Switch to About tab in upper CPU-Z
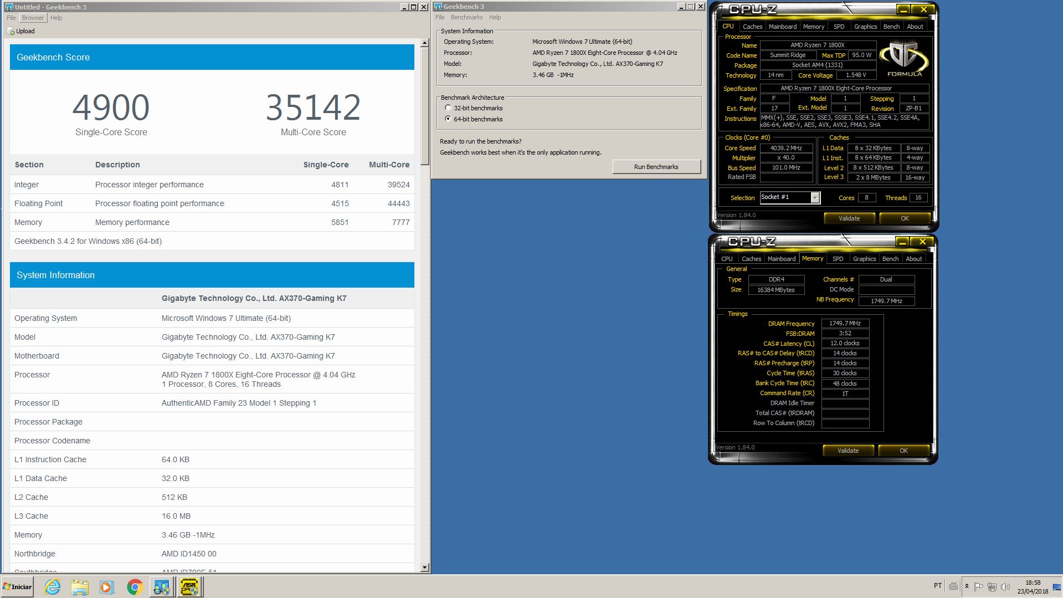Viewport: 1063px width, 598px height. tap(915, 27)
